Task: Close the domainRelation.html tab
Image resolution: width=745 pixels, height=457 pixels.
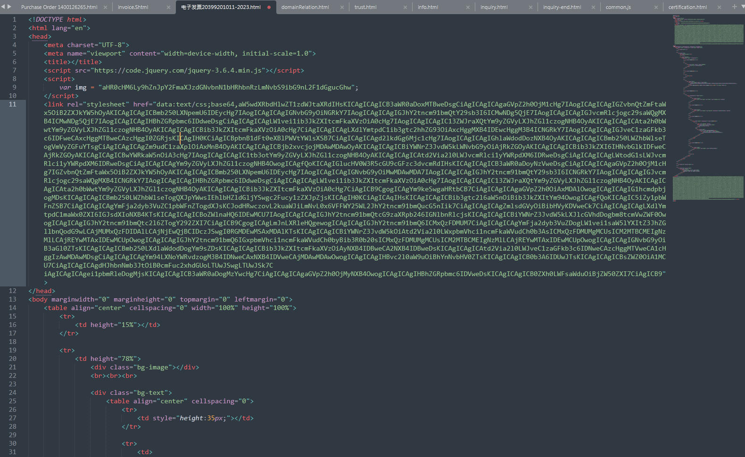Action: coord(342,7)
